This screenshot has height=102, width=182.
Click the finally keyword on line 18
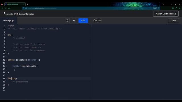tap(12, 78)
